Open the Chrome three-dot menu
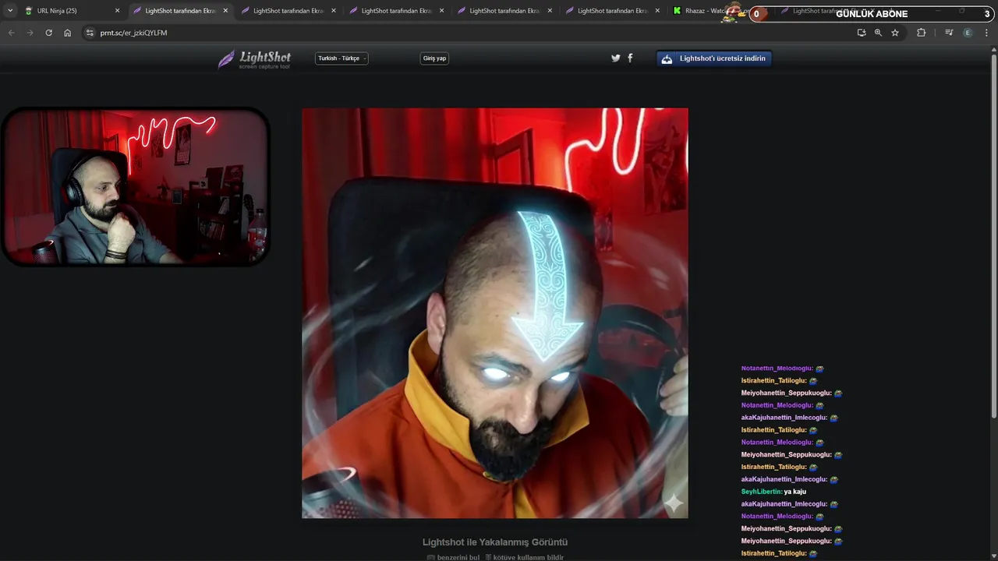 coord(986,33)
